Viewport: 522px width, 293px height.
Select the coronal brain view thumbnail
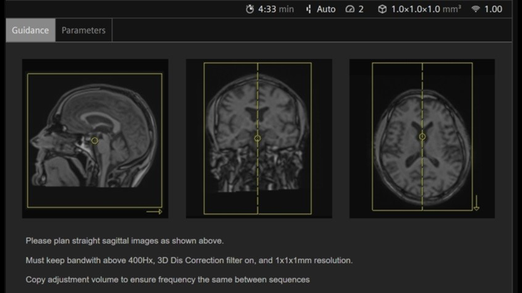[x=259, y=138]
